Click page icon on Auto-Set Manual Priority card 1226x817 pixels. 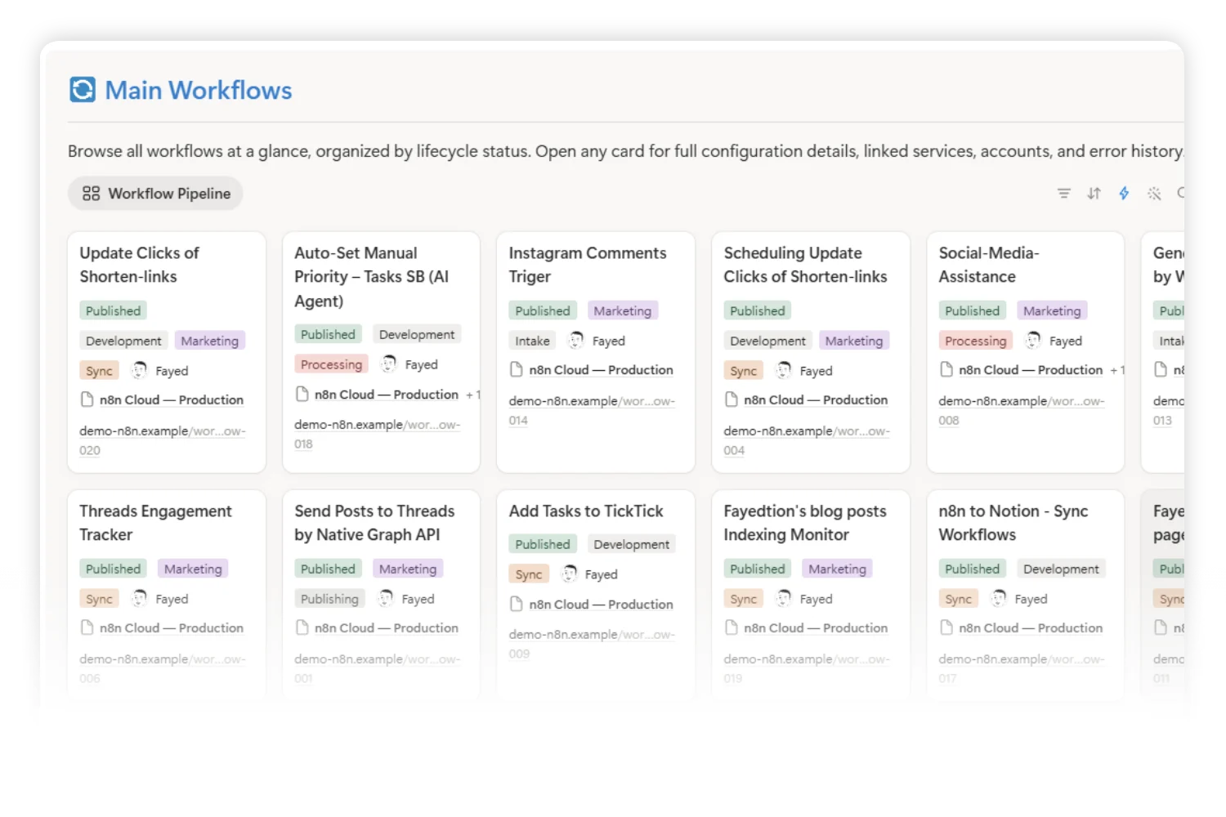(302, 395)
